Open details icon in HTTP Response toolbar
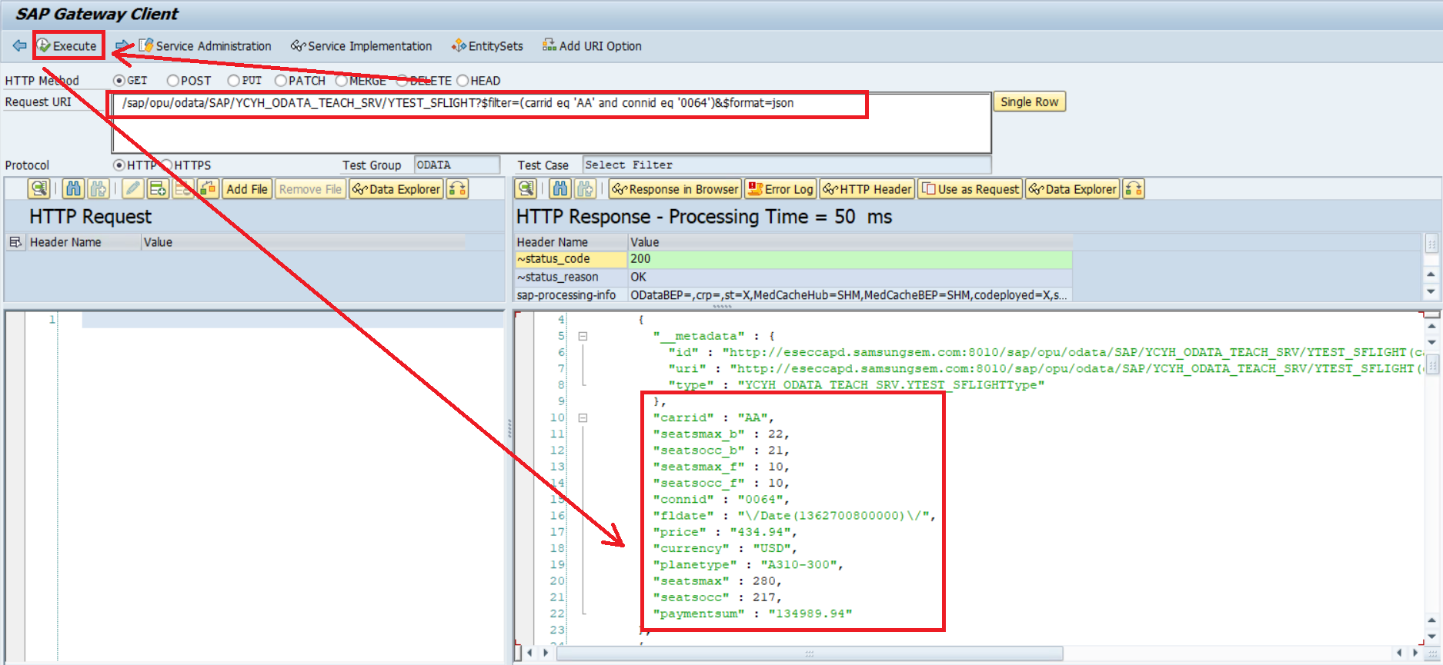 click(526, 189)
